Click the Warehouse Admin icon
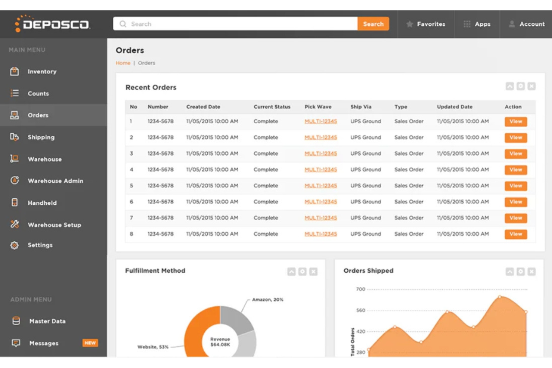The width and height of the screenshot is (552, 368). pos(15,181)
